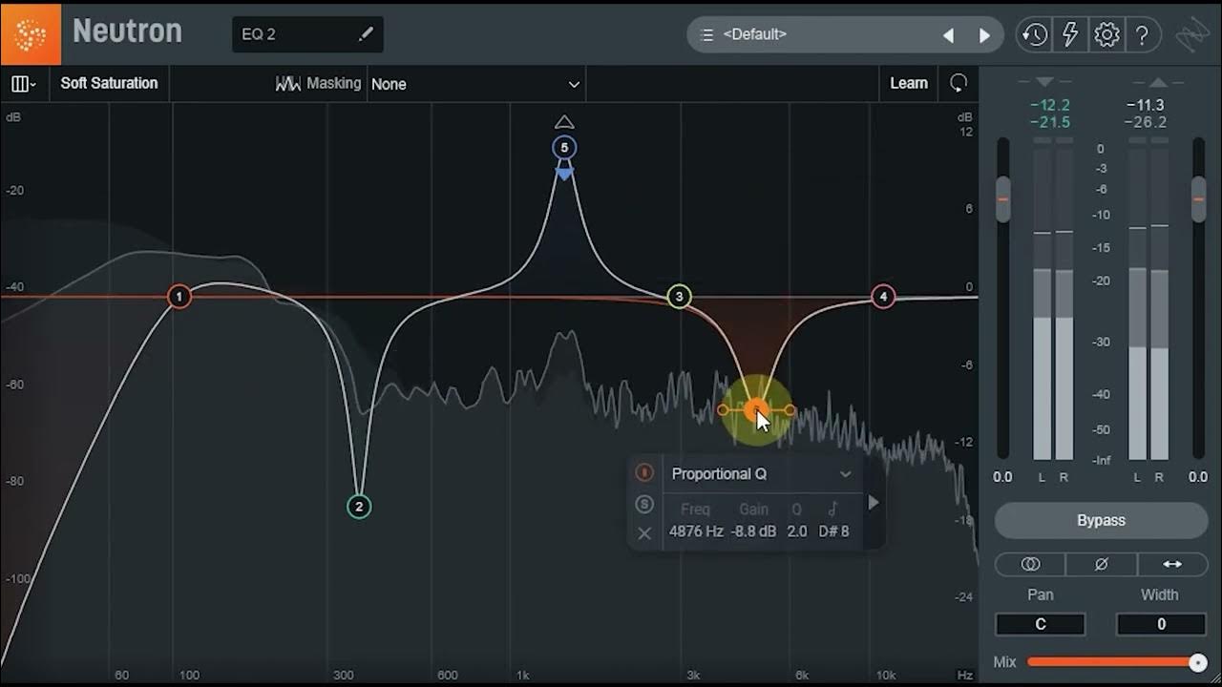Click the Masking meter icon

pyautogui.click(x=288, y=84)
